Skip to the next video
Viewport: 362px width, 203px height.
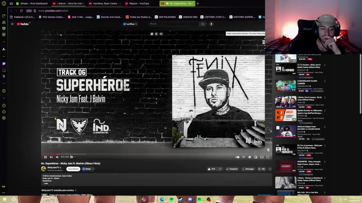point(51,157)
